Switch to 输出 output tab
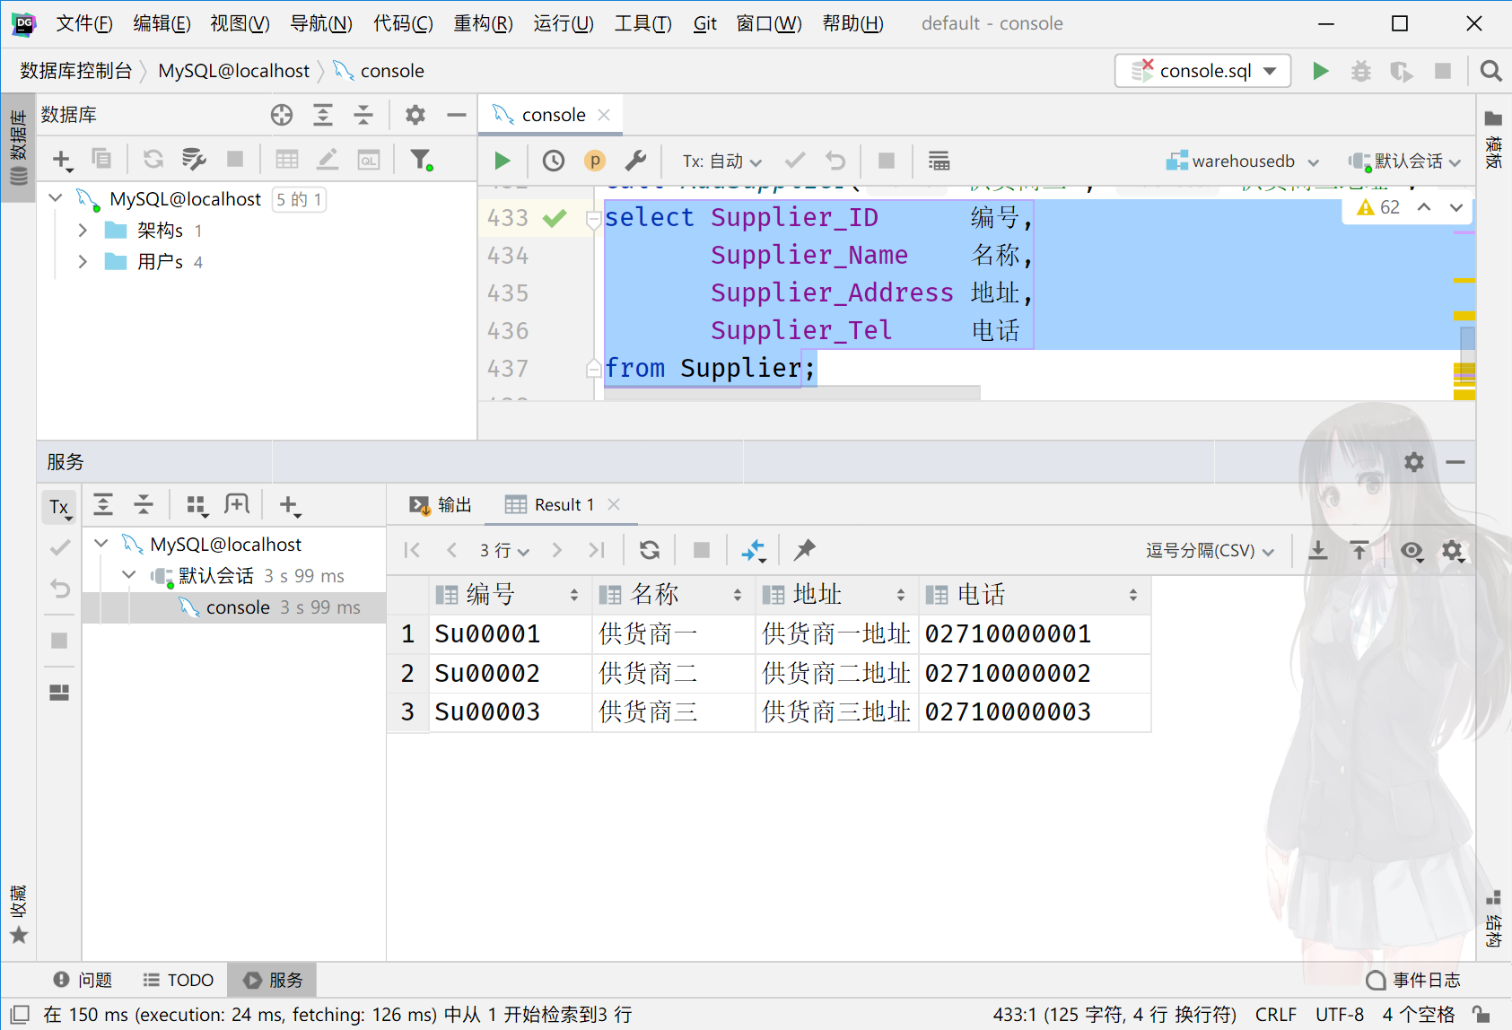 (x=441, y=504)
